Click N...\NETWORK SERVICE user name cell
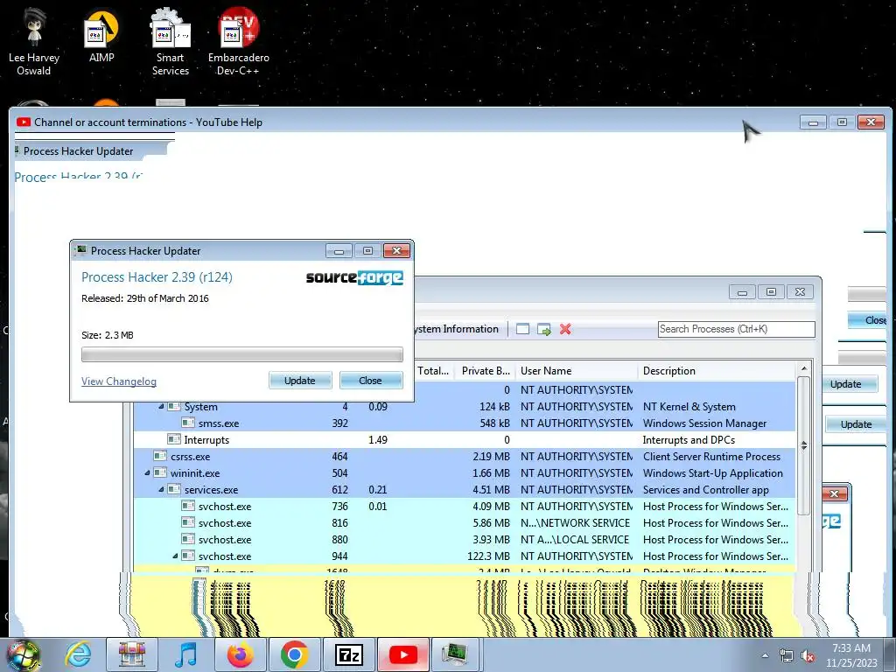This screenshot has width=896, height=672. (x=575, y=523)
